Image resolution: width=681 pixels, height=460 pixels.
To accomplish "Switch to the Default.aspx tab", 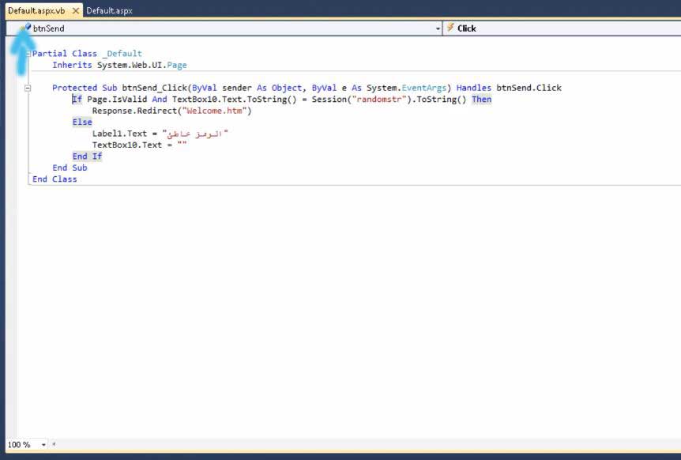I will 109,11.
